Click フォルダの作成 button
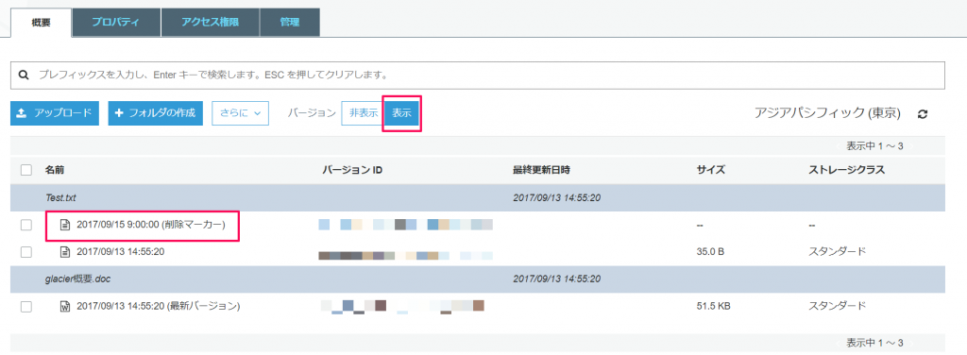 tap(156, 113)
